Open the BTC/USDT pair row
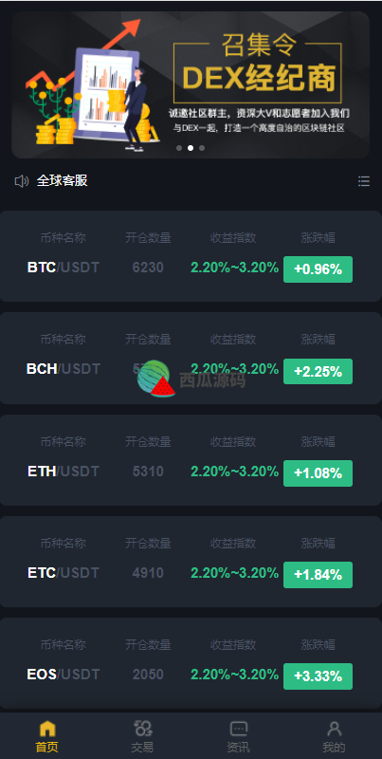Screen dimensions: 382x759 [191, 256]
